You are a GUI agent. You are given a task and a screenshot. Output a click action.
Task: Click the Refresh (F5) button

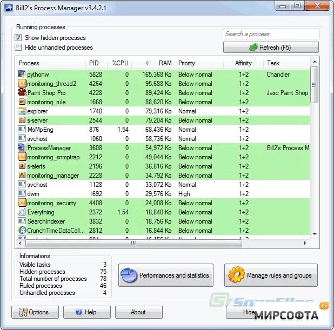pos(271,48)
